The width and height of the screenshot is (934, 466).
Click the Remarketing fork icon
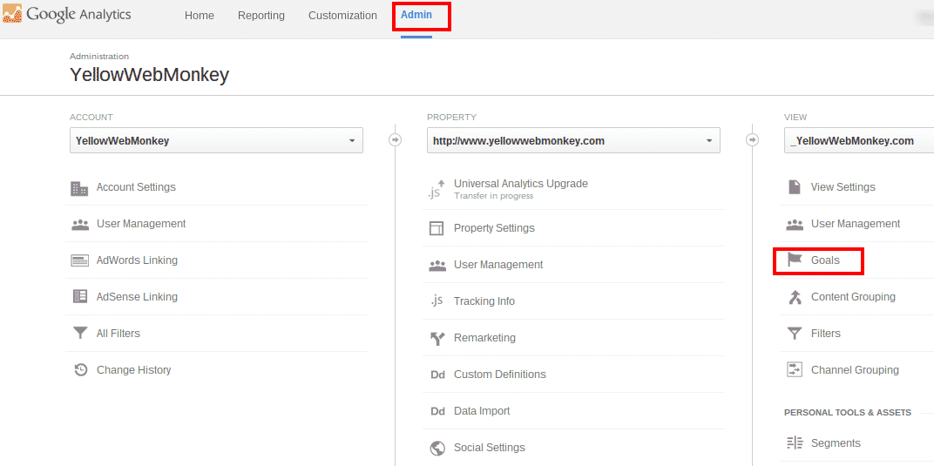pos(437,339)
